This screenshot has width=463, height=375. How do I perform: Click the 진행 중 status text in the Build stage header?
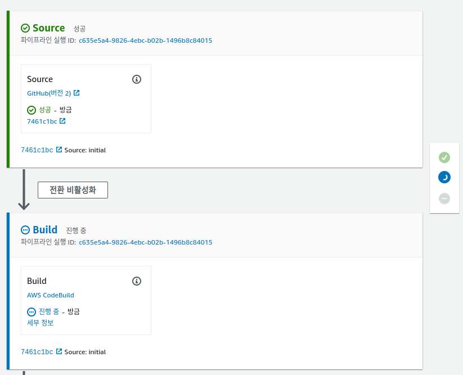coord(76,231)
